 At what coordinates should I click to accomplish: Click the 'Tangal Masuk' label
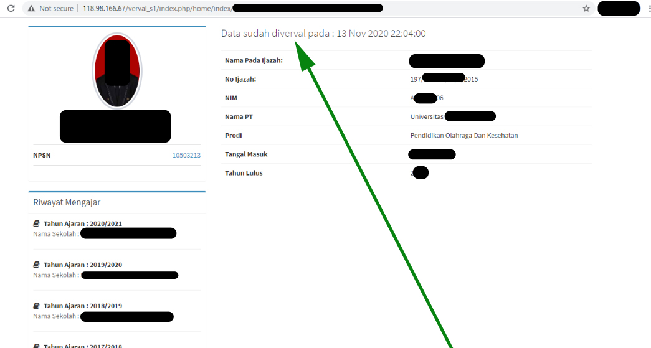(x=246, y=154)
